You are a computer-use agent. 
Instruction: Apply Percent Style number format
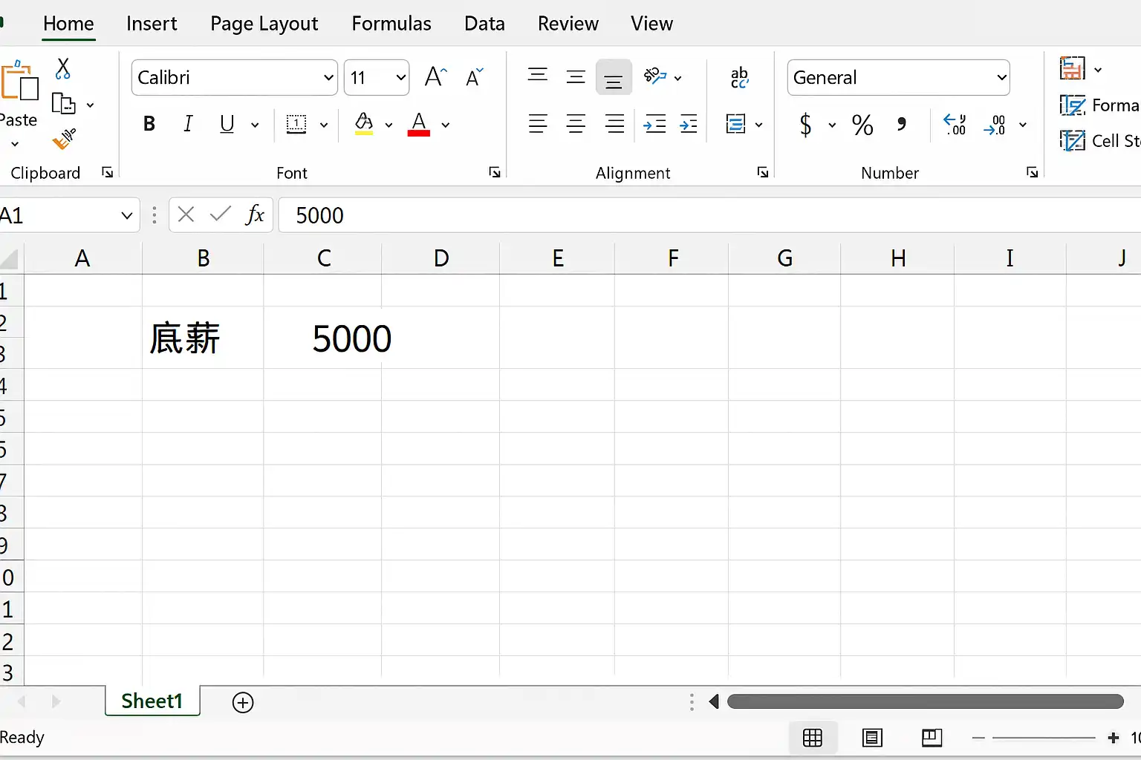click(x=862, y=125)
